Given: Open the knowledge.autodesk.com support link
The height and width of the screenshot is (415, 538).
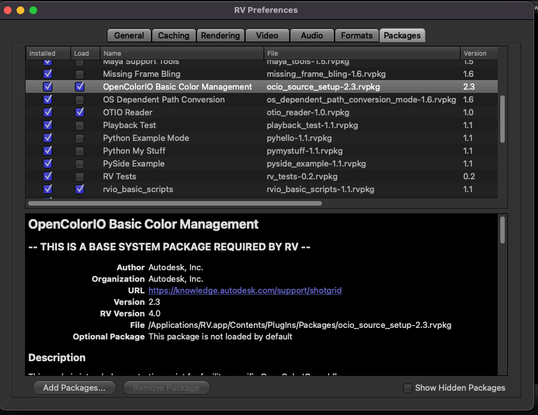Looking at the screenshot, I should (245, 291).
